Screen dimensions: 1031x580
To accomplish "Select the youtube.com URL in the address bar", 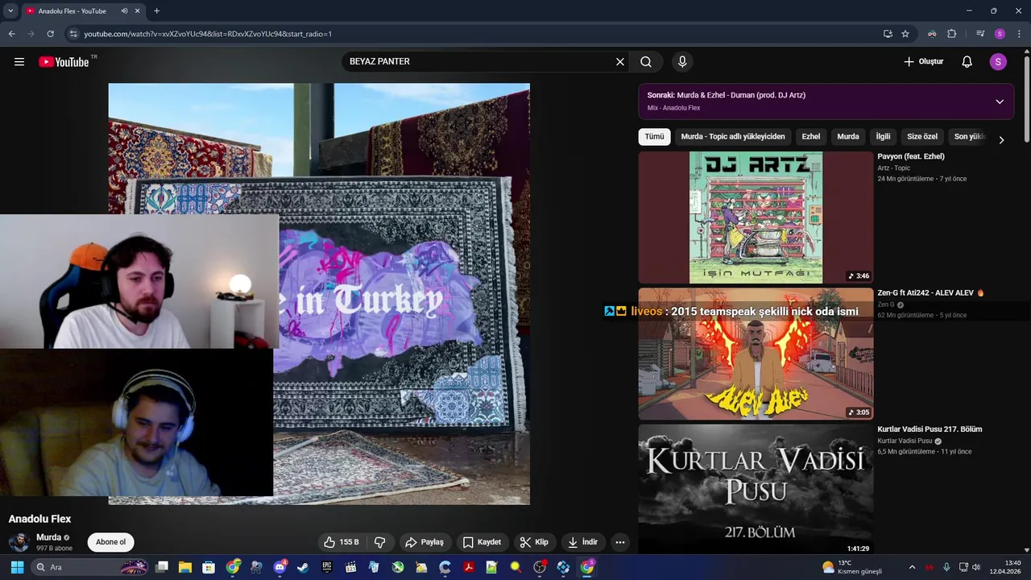I will (208, 34).
